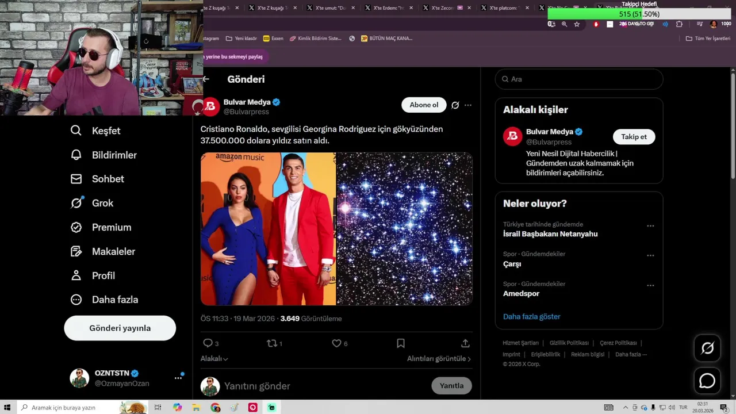Click the back arrow beside Gönderi
736x414 pixels.
206,79
